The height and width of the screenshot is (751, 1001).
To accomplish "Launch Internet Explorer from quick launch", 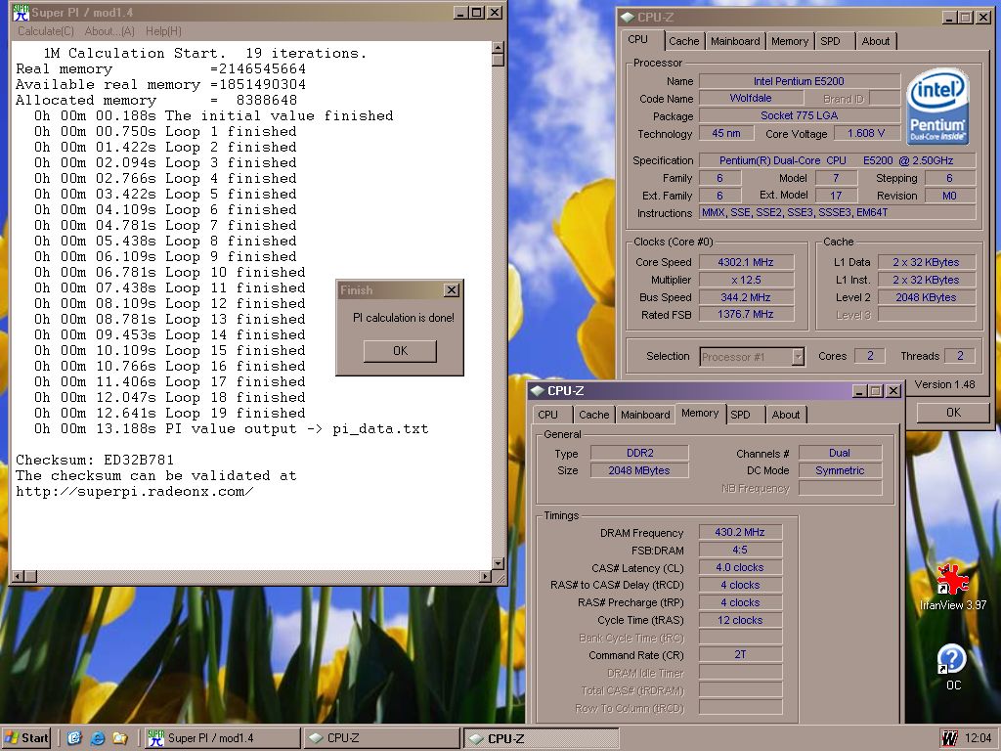I will pos(97,738).
